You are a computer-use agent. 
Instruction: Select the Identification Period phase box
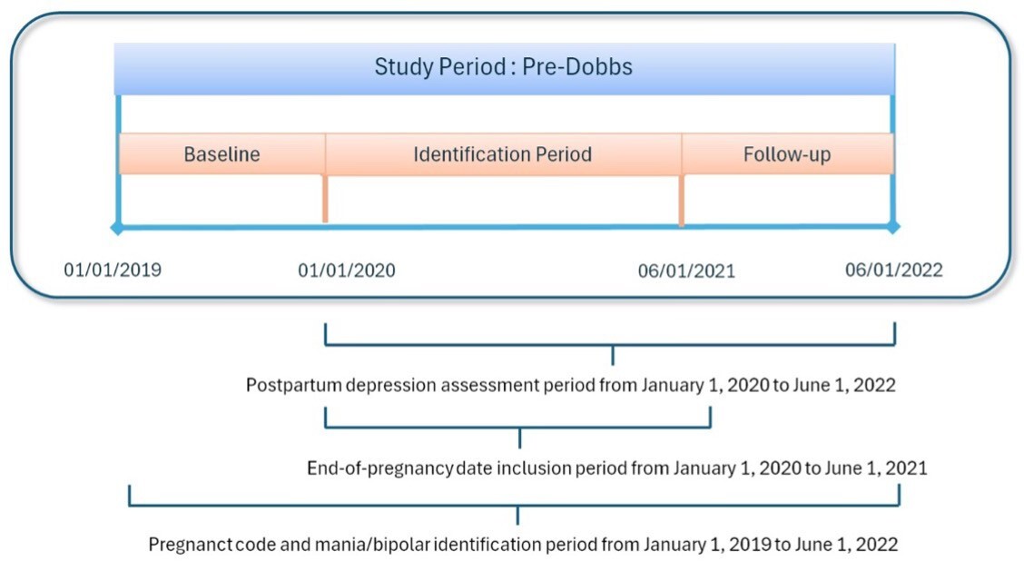coord(502,154)
